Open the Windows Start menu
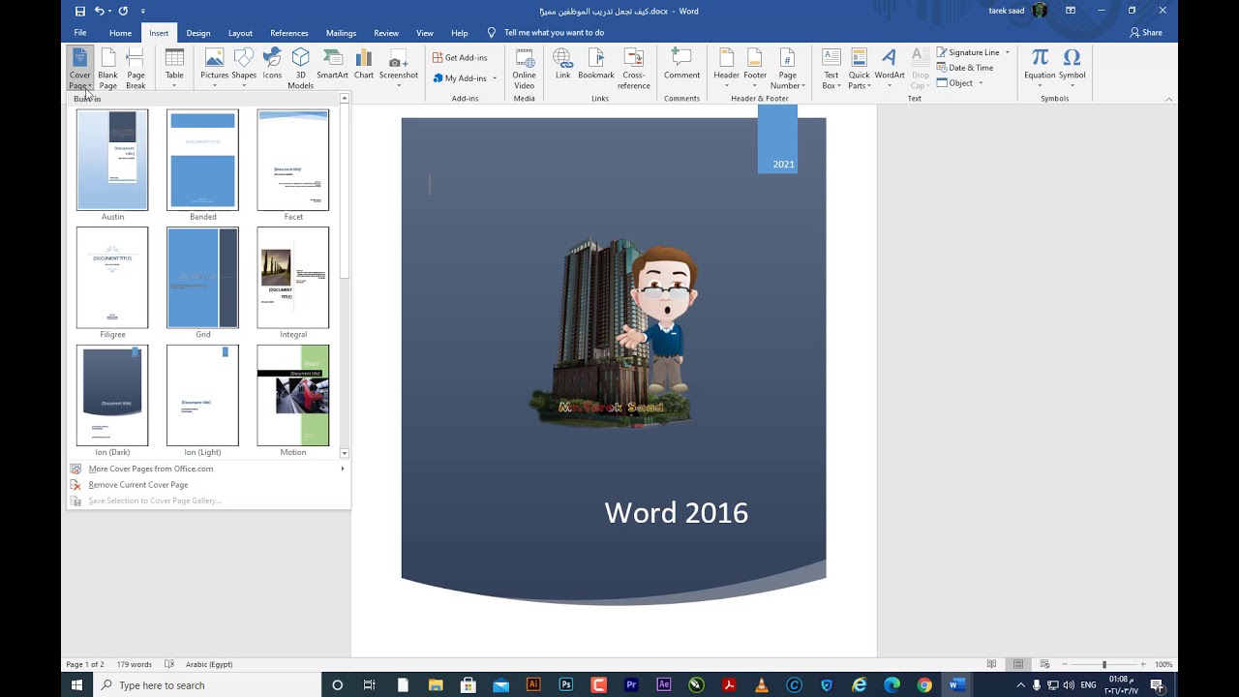The image size is (1239, 697). click(x=77, y=685)
